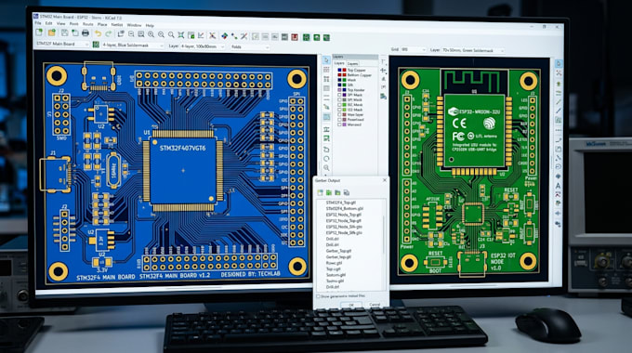Click the new file icon in Gerber Output
The image size is (632, 353).
pos(320,192)
